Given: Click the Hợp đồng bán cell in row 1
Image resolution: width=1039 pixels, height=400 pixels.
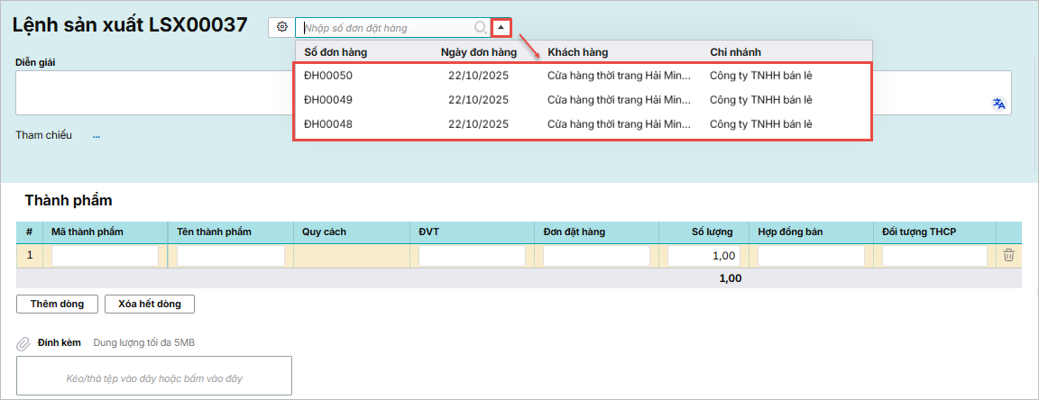Looking at the screenshot, I should click(x=811, y=256).
